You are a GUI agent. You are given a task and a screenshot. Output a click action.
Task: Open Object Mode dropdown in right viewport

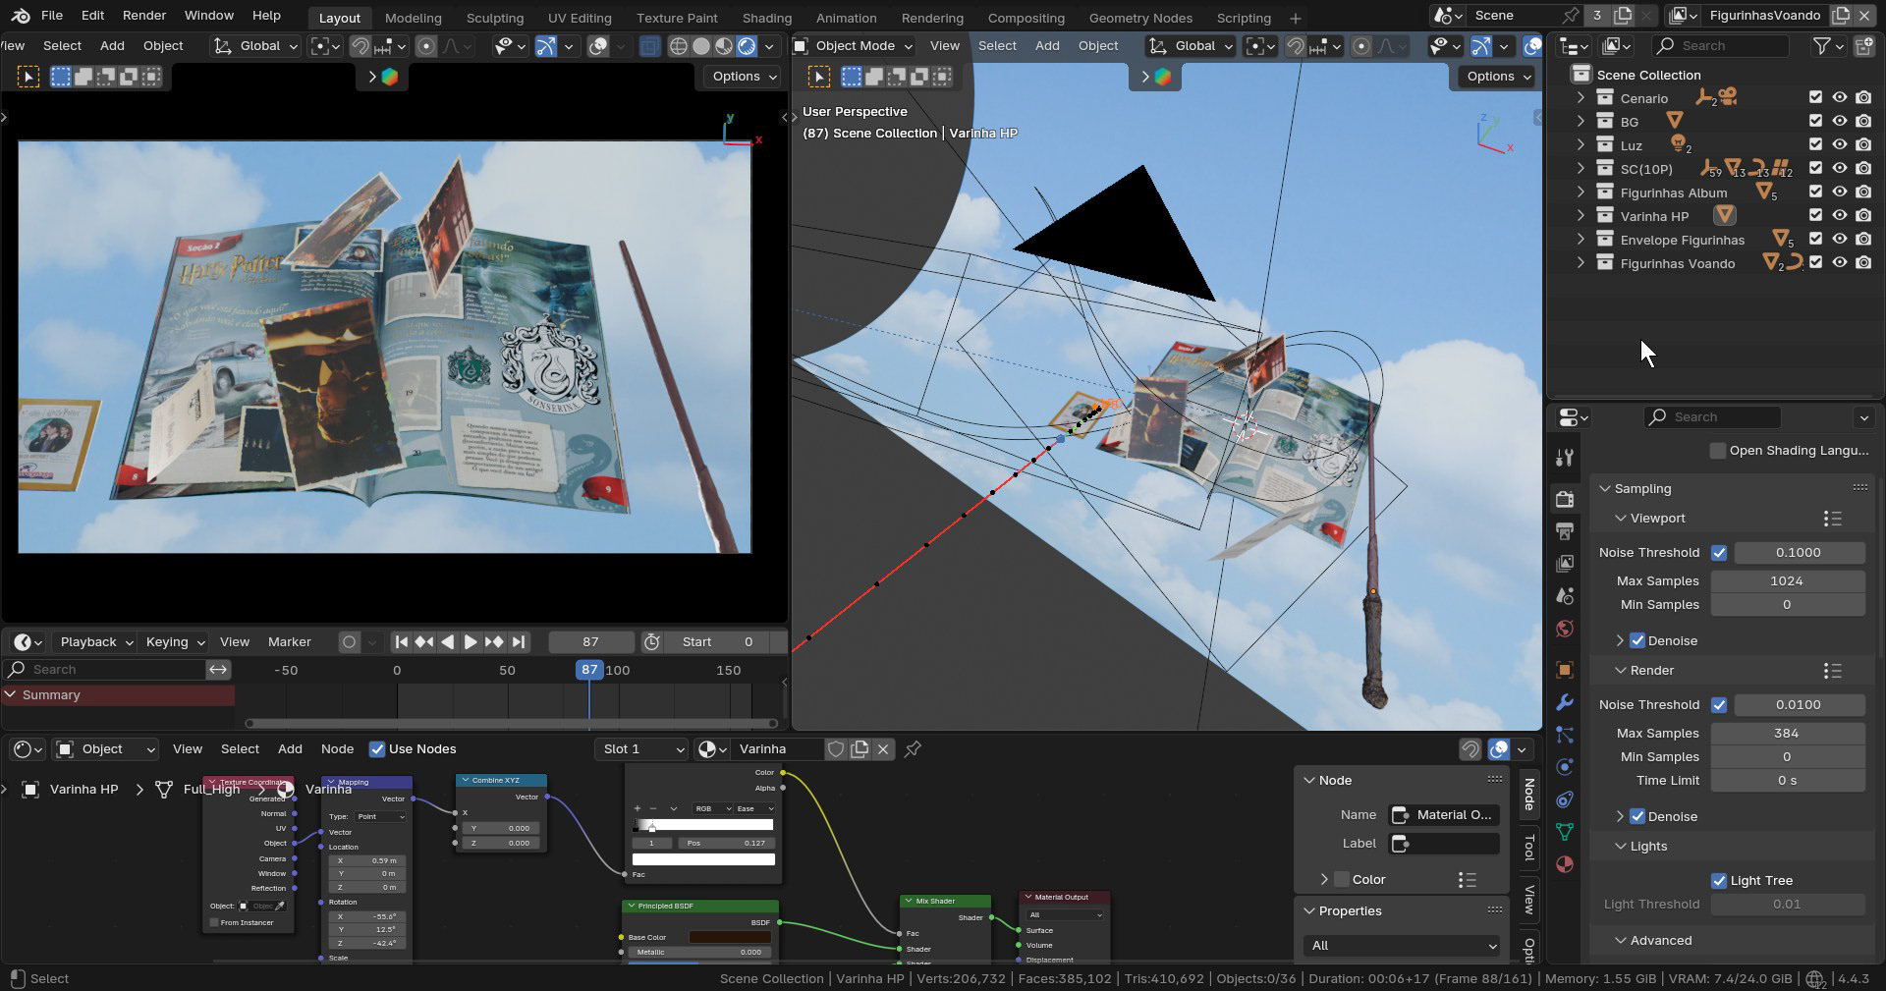[854, 46]
